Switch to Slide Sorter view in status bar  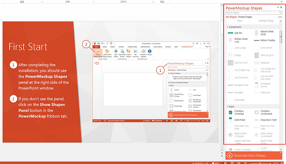tap(232, 163)
